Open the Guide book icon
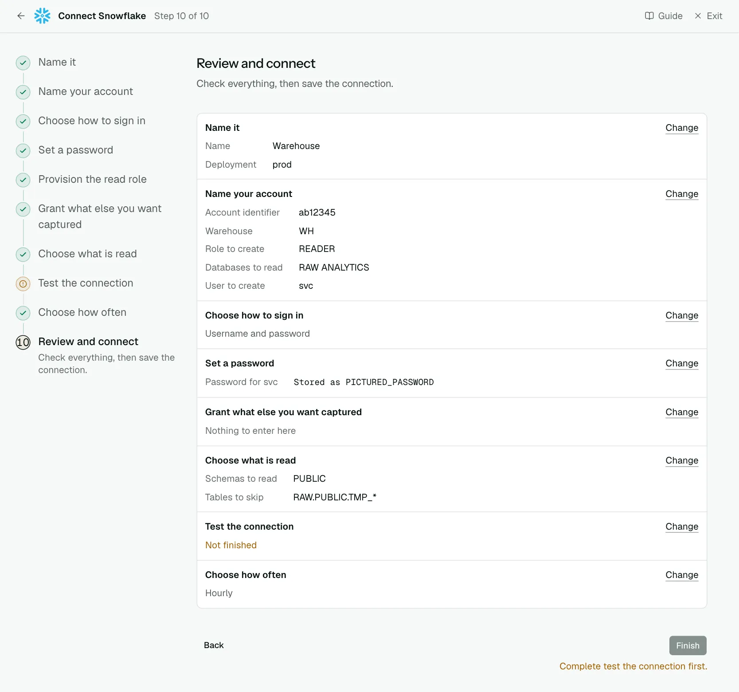739x692 pixels. [x=649, y=16]
